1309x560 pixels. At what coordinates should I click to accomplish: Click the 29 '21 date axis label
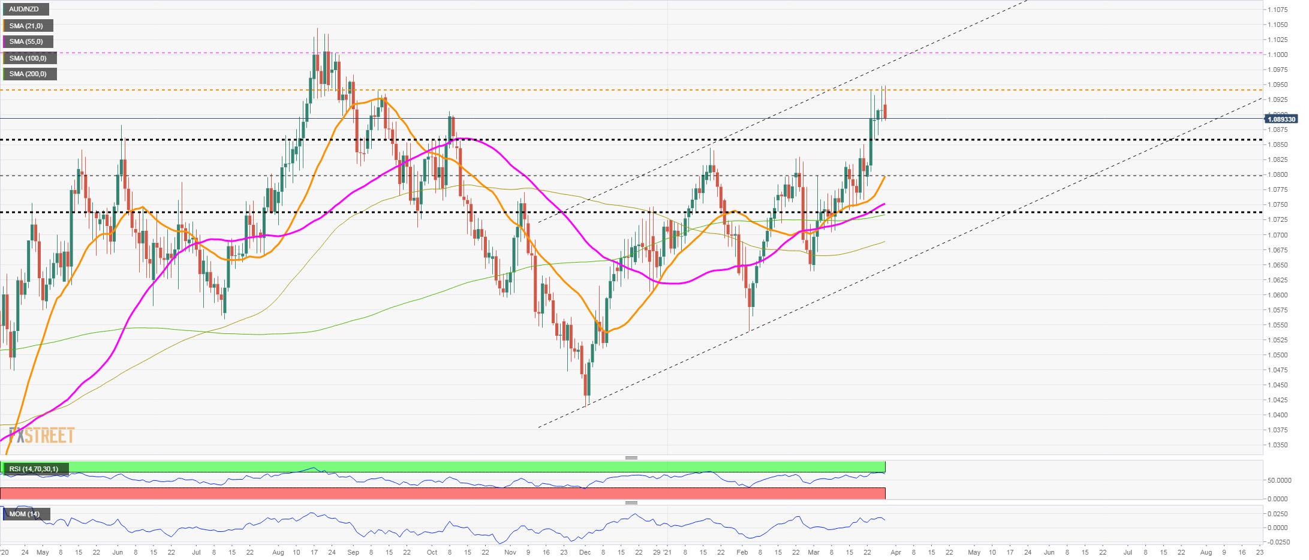tap(662, 552)
